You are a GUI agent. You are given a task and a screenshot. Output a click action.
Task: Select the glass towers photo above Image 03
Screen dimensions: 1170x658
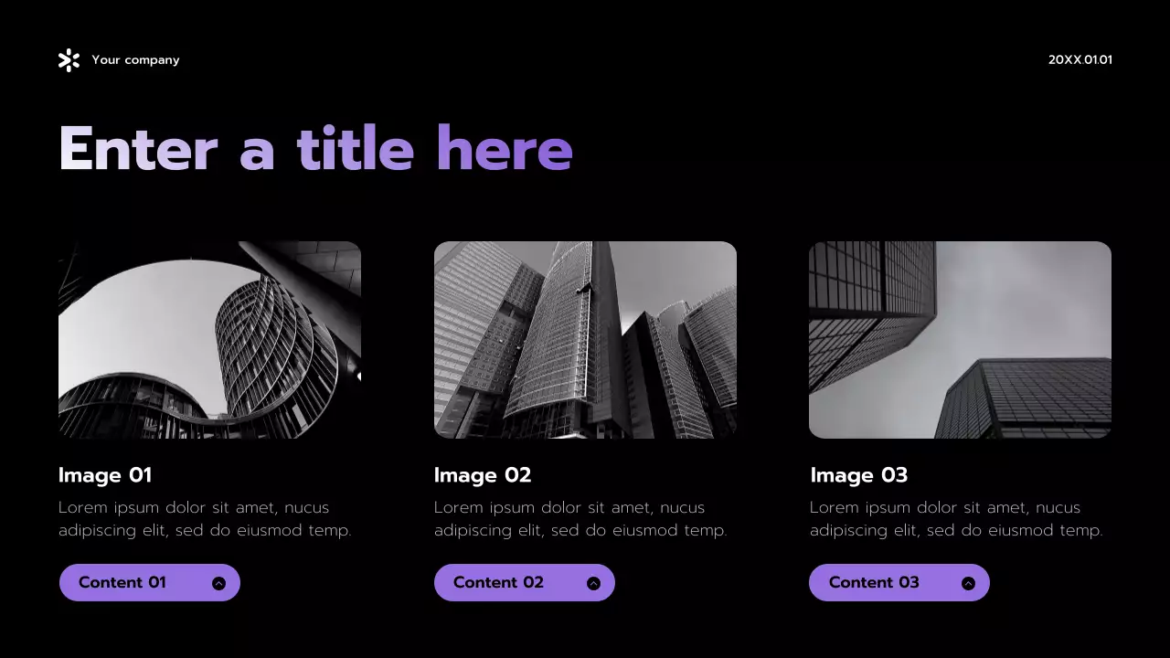click(x=960, y=340)
